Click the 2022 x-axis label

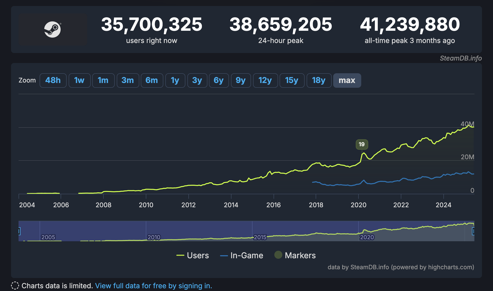pos(401,205)
